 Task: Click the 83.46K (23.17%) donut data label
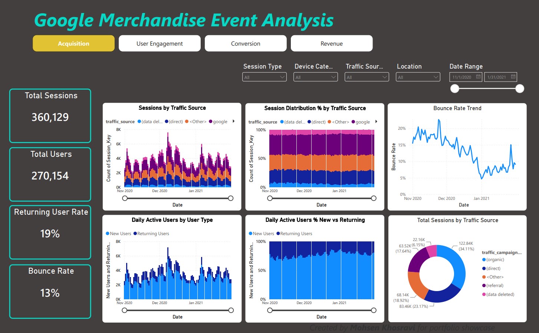coord(414,306)
